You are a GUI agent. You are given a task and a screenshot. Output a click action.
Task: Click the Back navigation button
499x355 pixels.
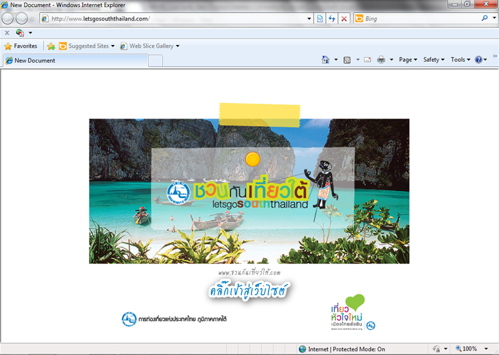tap(8, 19)
